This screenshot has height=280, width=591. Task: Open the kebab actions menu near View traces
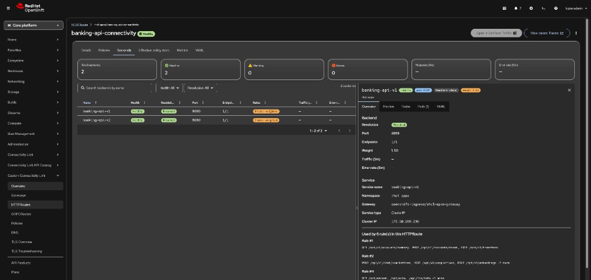tap(576, 33)
